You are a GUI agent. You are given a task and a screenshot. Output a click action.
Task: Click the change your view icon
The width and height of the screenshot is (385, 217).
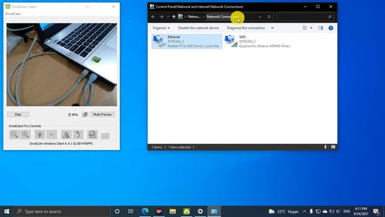tap(305, 28)
